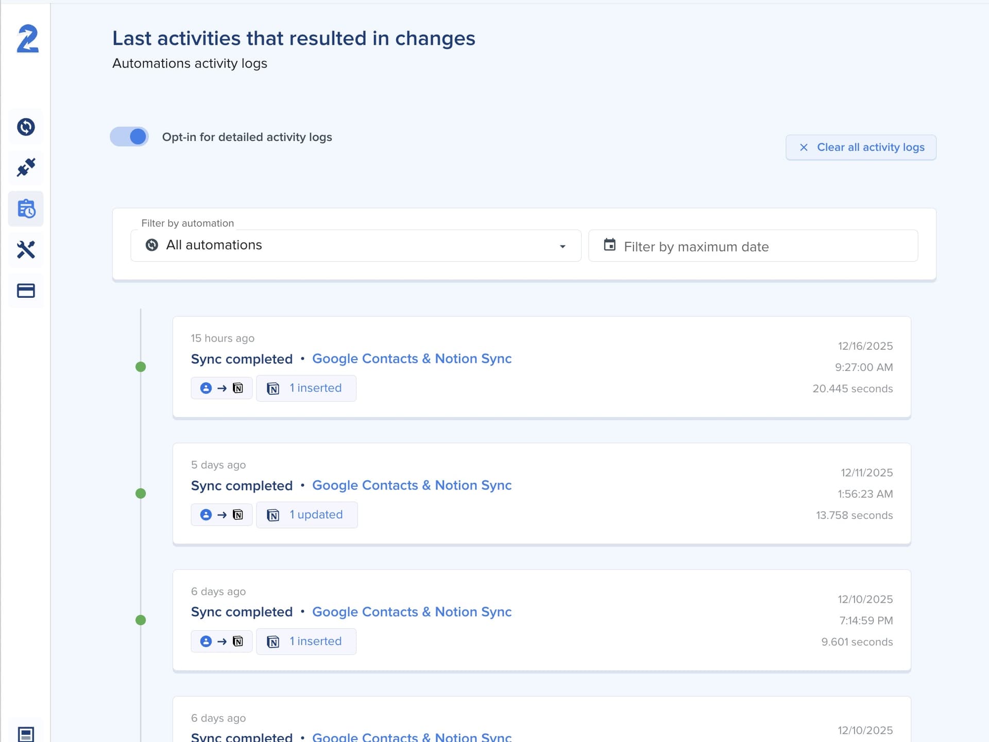Disable 'Opt-in for detailed activity logs'

[129, 137]
